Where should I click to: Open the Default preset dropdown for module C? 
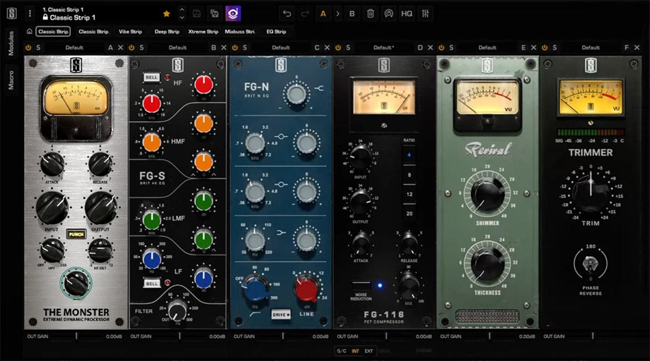[x=281, y=48]
